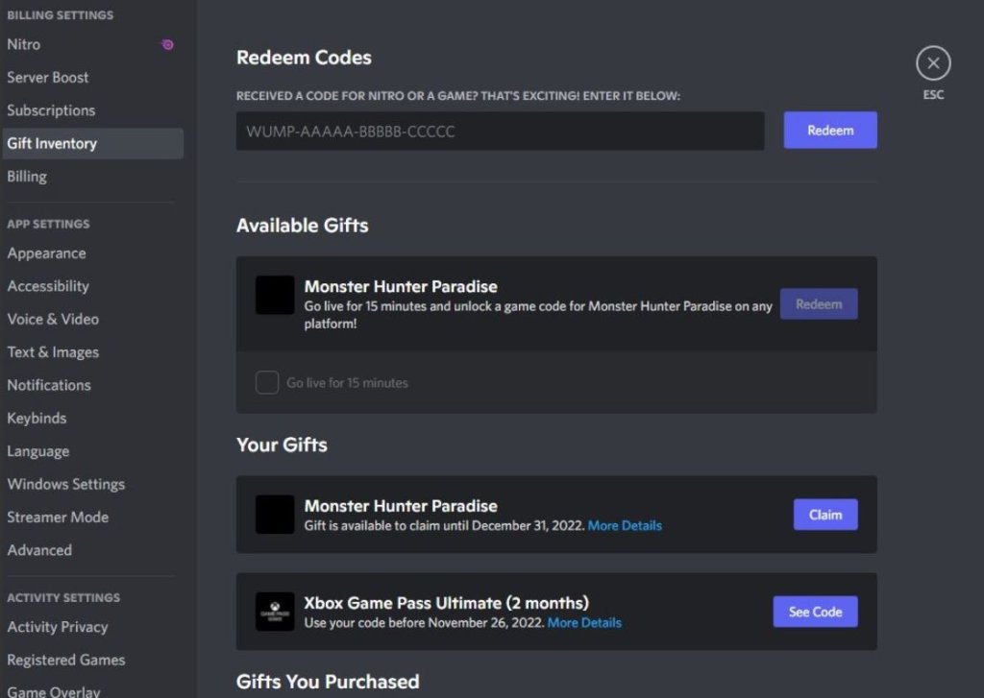Click the redeem code input field
Screen dimensions: 984x698
[x=500, y=132]
